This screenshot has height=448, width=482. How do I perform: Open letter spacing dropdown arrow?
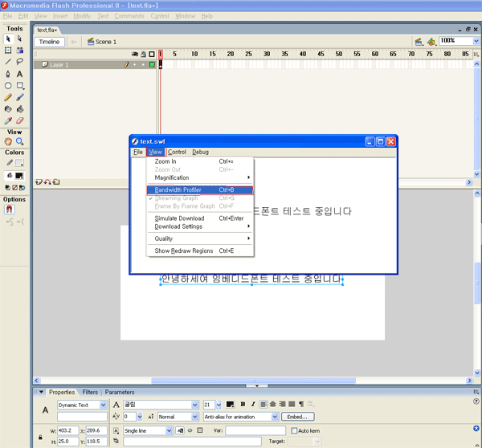[140, 417]
